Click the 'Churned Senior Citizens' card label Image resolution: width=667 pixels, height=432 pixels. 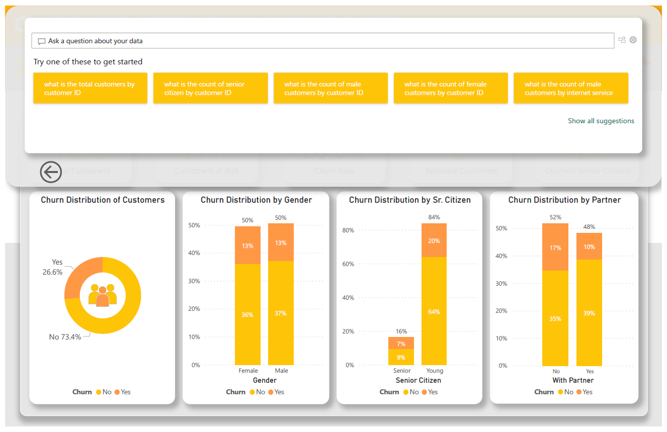588,171
